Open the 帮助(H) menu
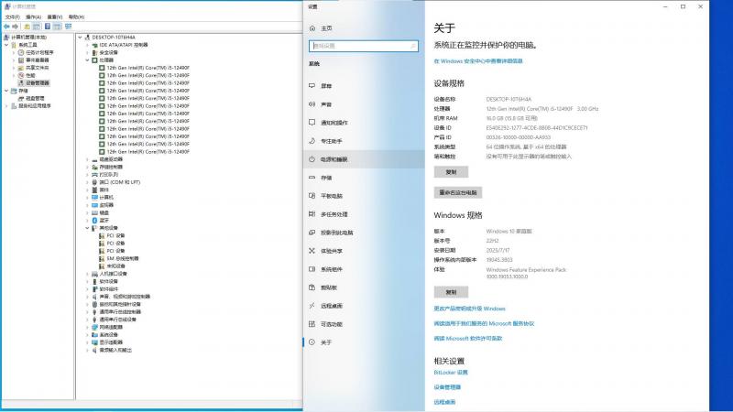The height and width of the screenshot is (412, 733). pyautogui.click(x=76, y=17)
